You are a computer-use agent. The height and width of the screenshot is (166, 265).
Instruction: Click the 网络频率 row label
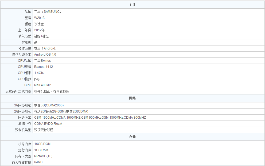[25, 118]
